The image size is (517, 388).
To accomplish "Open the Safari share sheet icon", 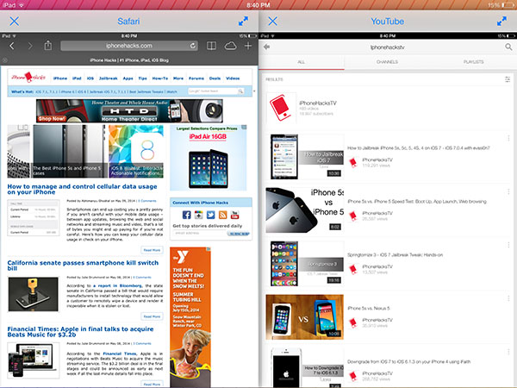I will click(48, 46).
